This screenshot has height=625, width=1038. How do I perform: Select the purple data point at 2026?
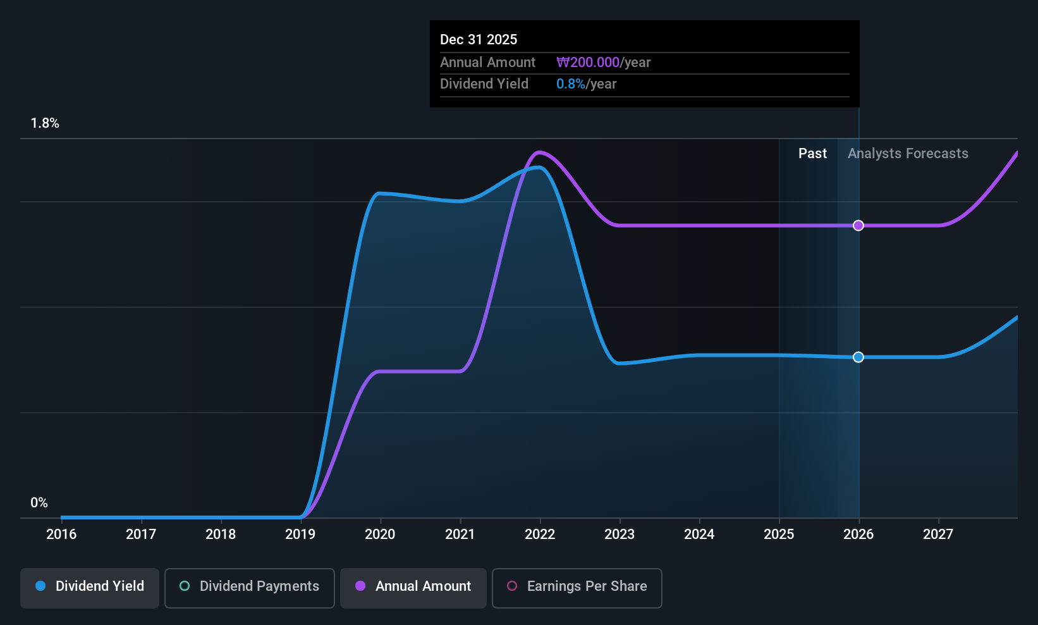[858, 225]
